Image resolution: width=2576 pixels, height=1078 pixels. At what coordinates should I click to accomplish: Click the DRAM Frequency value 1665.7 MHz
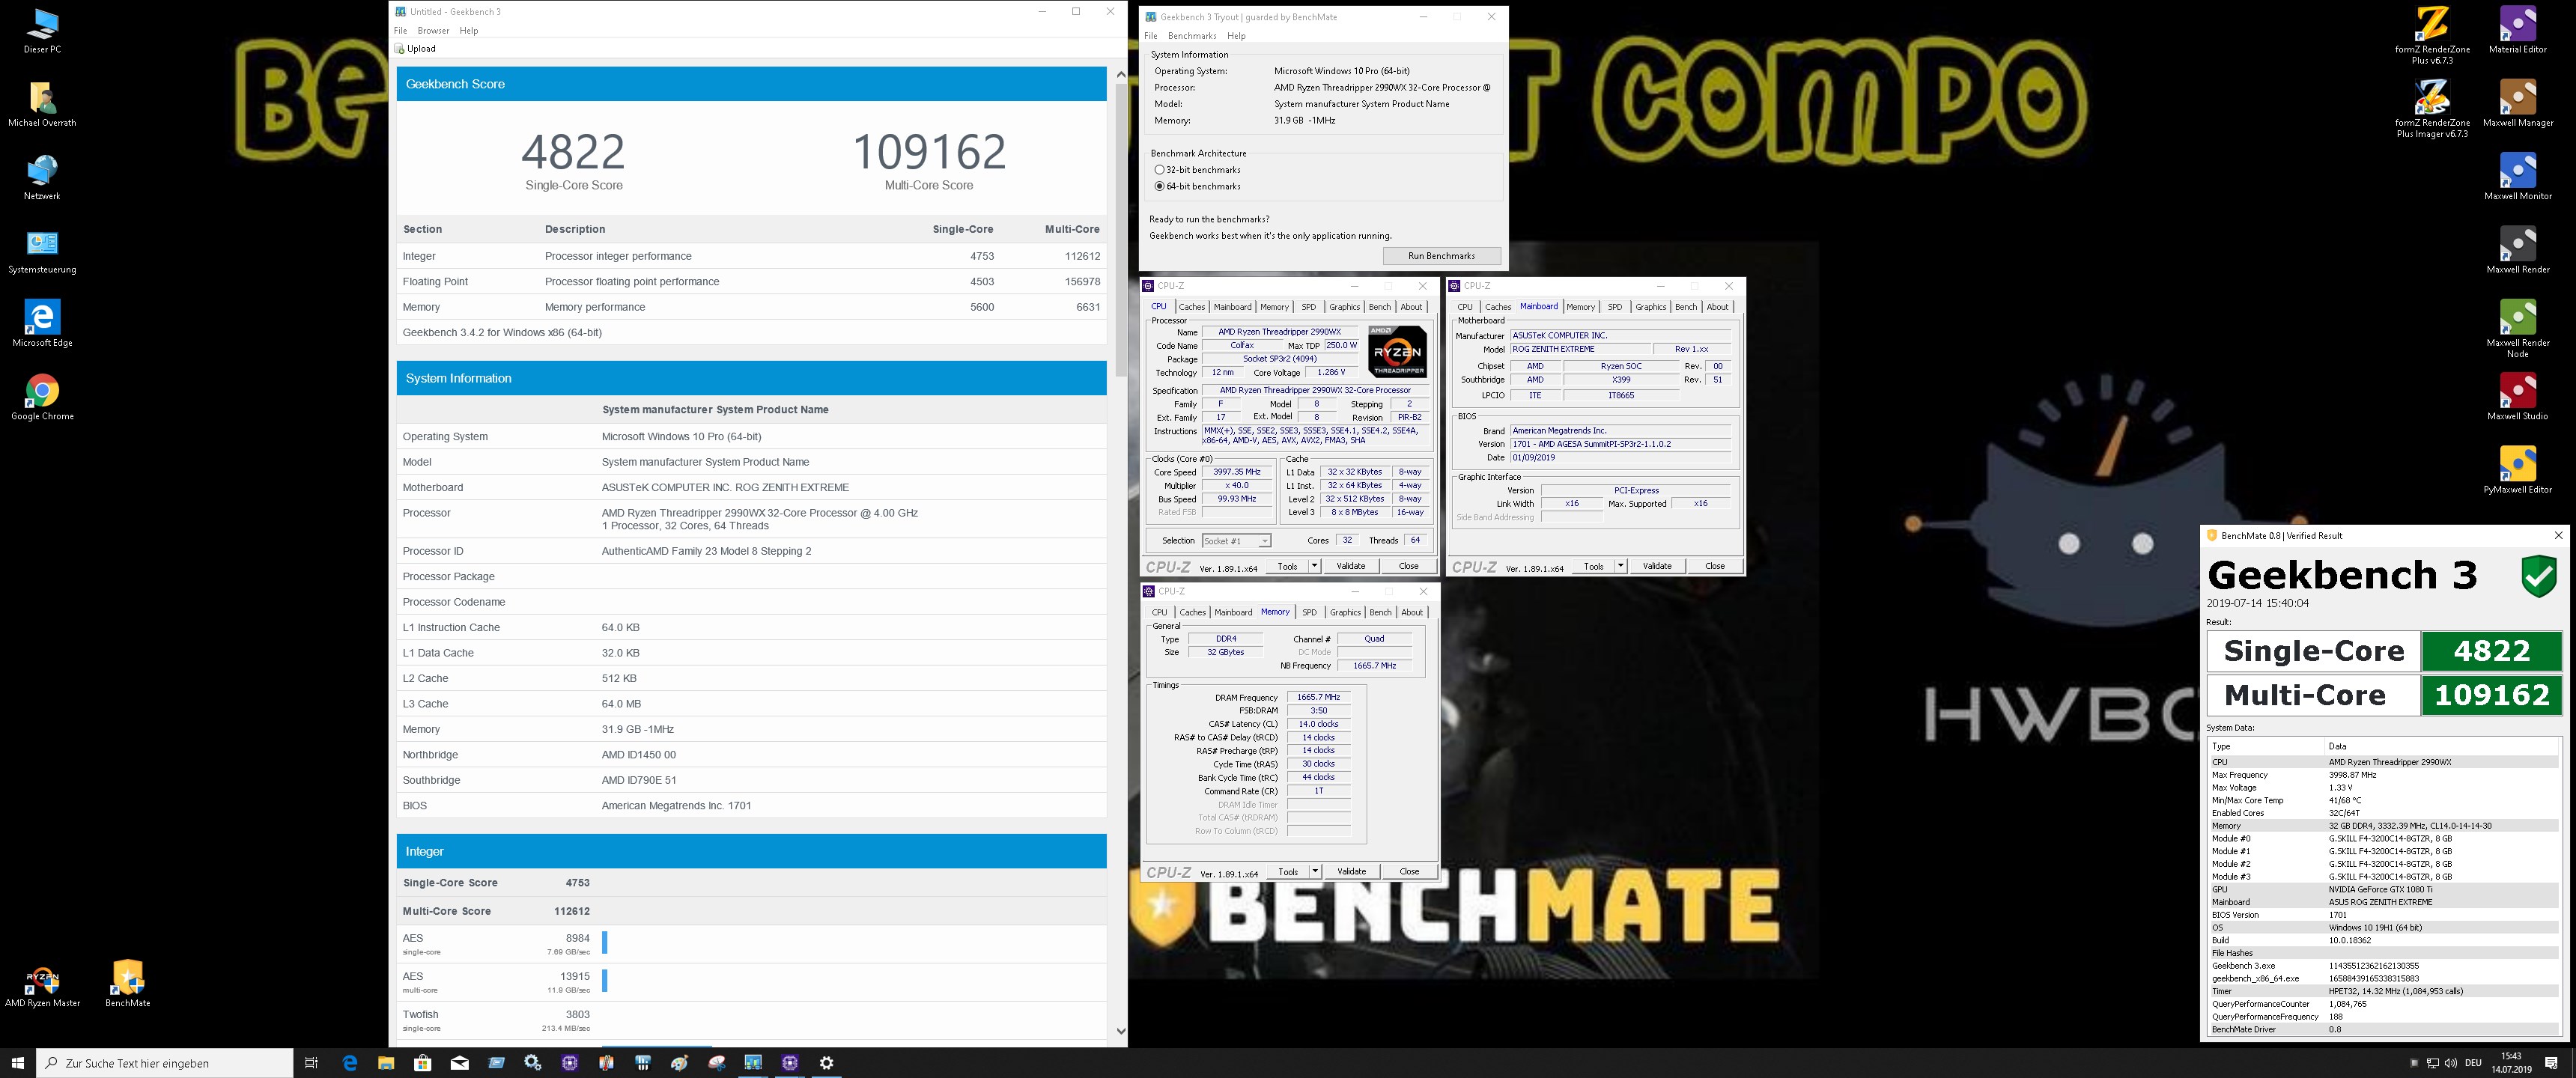tap(1318, 697)
